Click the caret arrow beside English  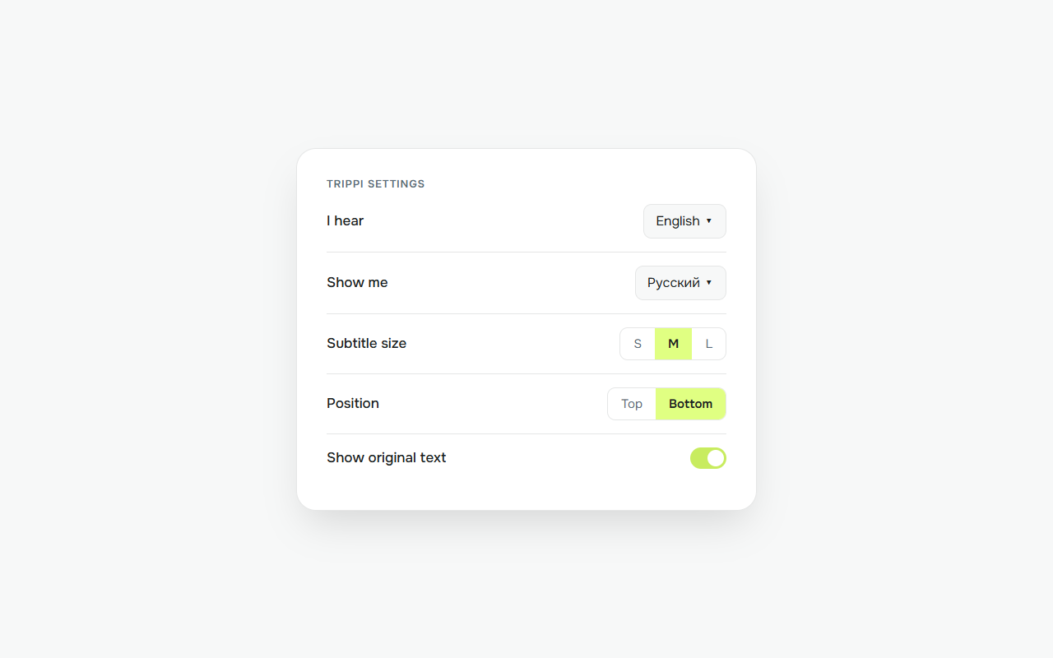(709, 221)
